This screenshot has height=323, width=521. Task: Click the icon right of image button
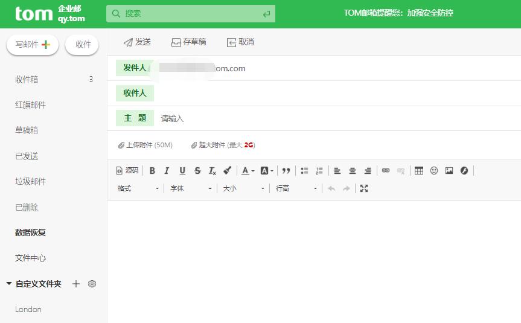(x=464, y=170)
